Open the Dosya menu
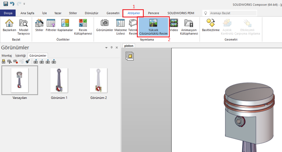The height and width of the screenshot is (152, 282). coord(8,13)
